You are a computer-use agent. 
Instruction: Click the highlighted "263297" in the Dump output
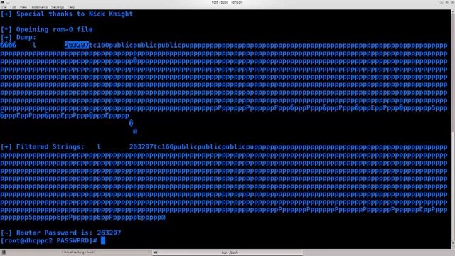click(x=77, y=45)
